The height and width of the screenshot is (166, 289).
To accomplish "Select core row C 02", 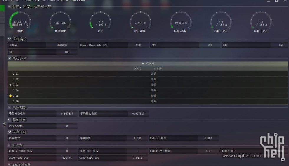I will click(148, 79).
